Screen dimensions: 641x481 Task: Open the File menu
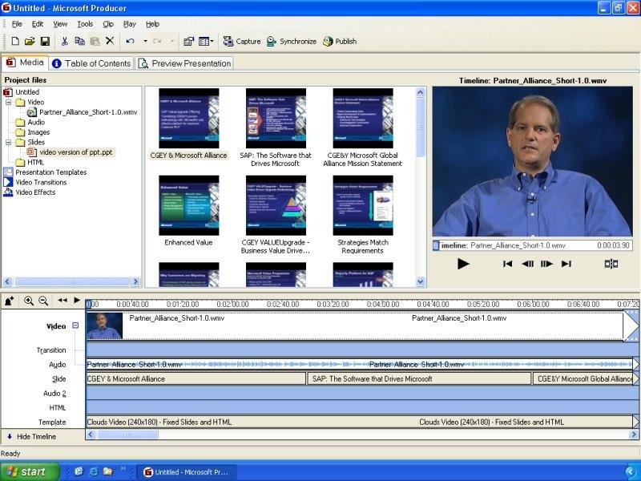pyautogui.click(x=17, y=24)
